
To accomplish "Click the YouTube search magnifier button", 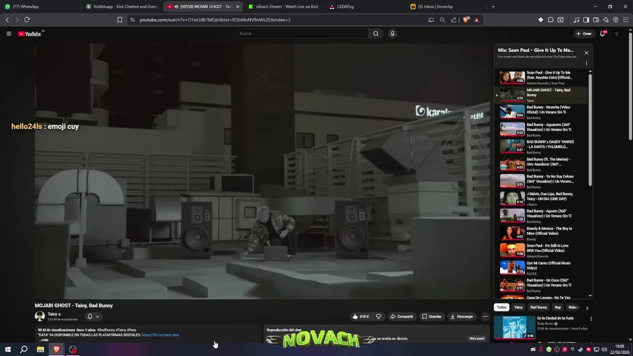I will pos(376,34).
